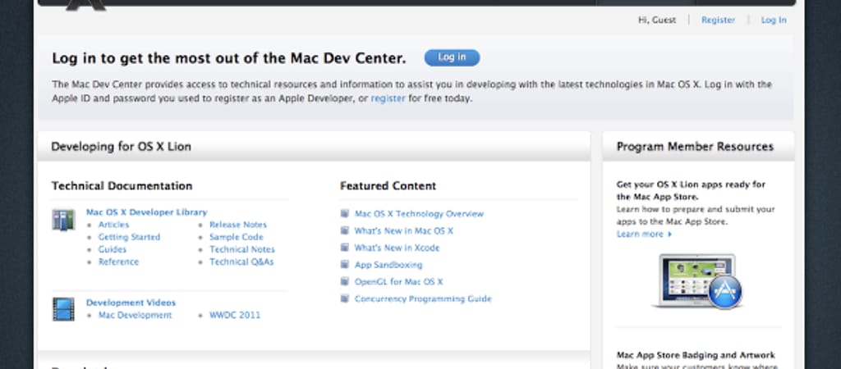841x369 pixels.
Task: Click the document icon beside OpenGL for Mac OS X
Action: pyautogui.click(x=346, y=282)
